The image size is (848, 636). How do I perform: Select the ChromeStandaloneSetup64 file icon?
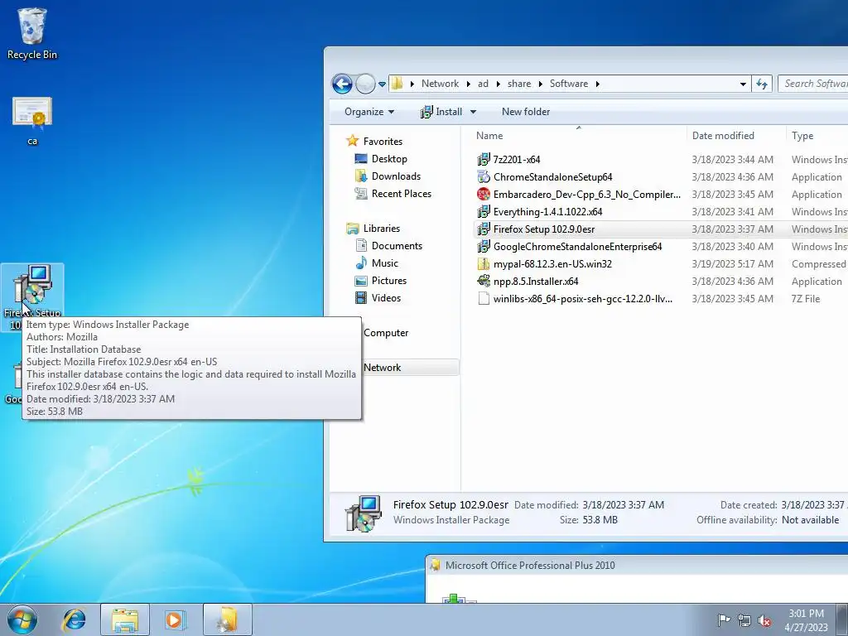click(x=483, y=177)
